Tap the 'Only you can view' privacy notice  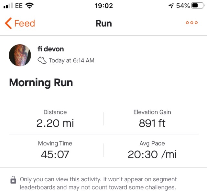pos(98,183)
